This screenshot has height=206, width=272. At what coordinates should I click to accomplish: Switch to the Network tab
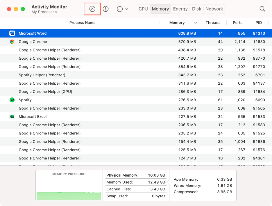(x=214, y=9)
